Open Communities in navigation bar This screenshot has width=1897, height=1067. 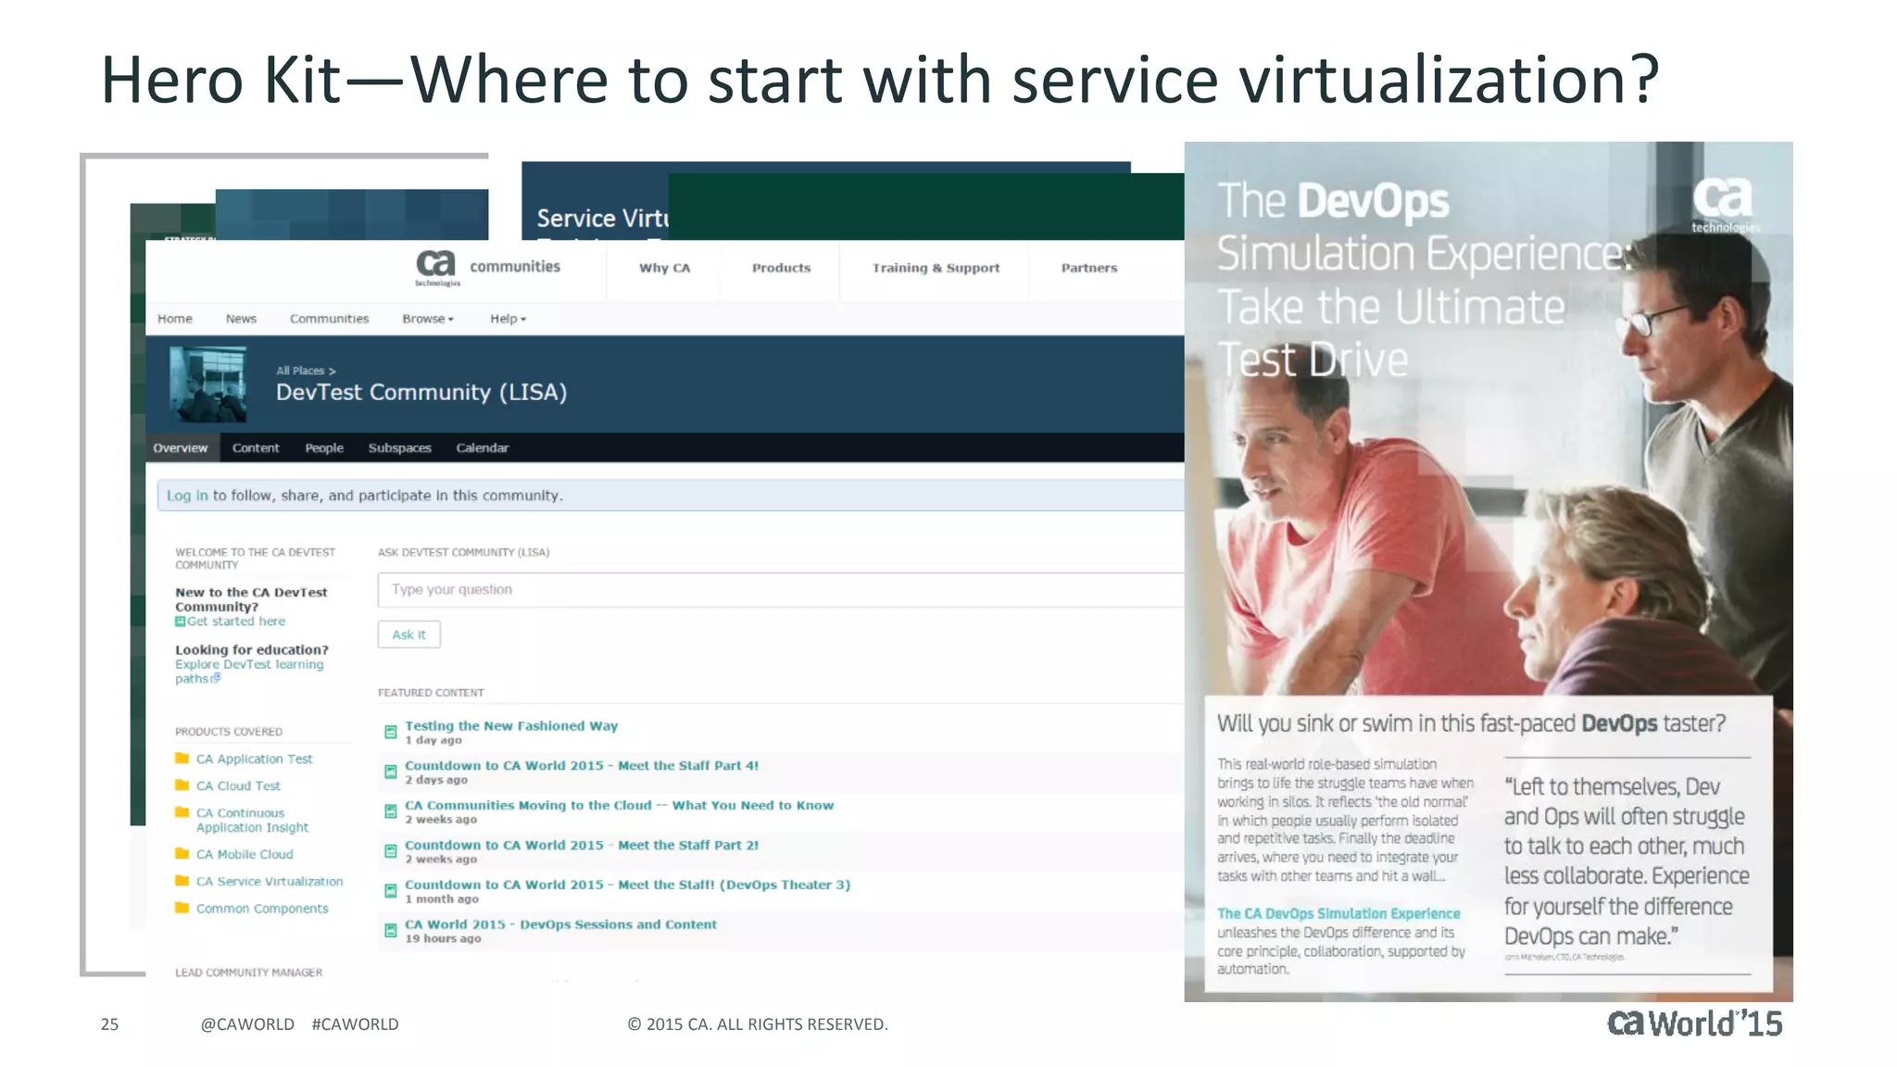(329, 319)
